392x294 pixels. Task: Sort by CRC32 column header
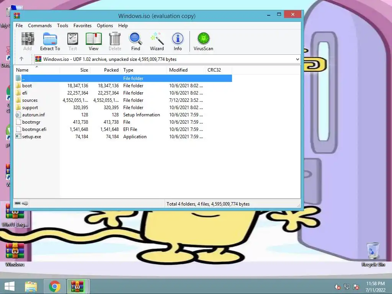tap(218, 70)
